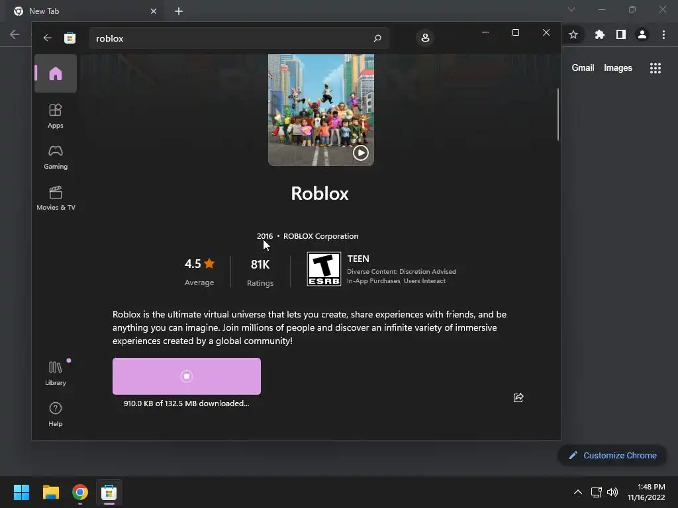This screenshot has height=508, width=678.
Task: Click the Store search box with roblox
Action: [x=239, y=38]
